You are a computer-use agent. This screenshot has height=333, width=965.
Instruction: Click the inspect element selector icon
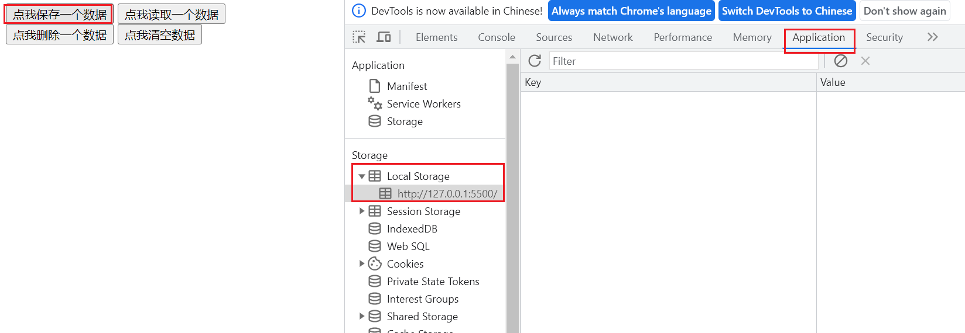pos(359,37)
